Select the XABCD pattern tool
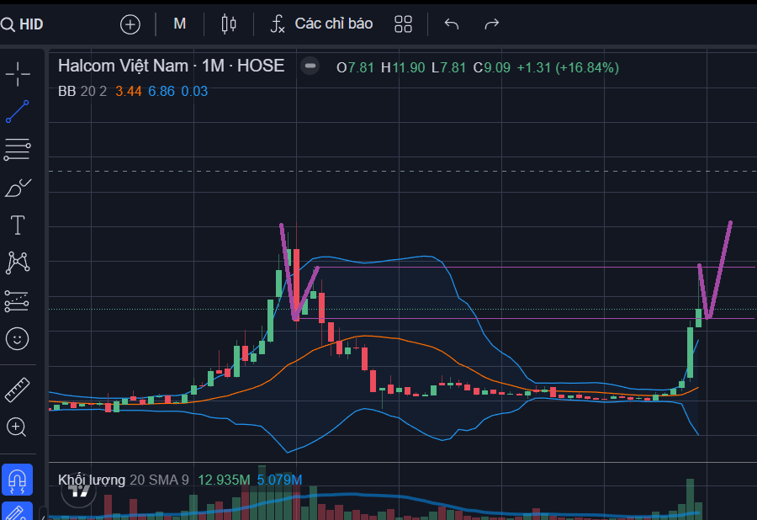757x520 pixels. coord(18,263)
